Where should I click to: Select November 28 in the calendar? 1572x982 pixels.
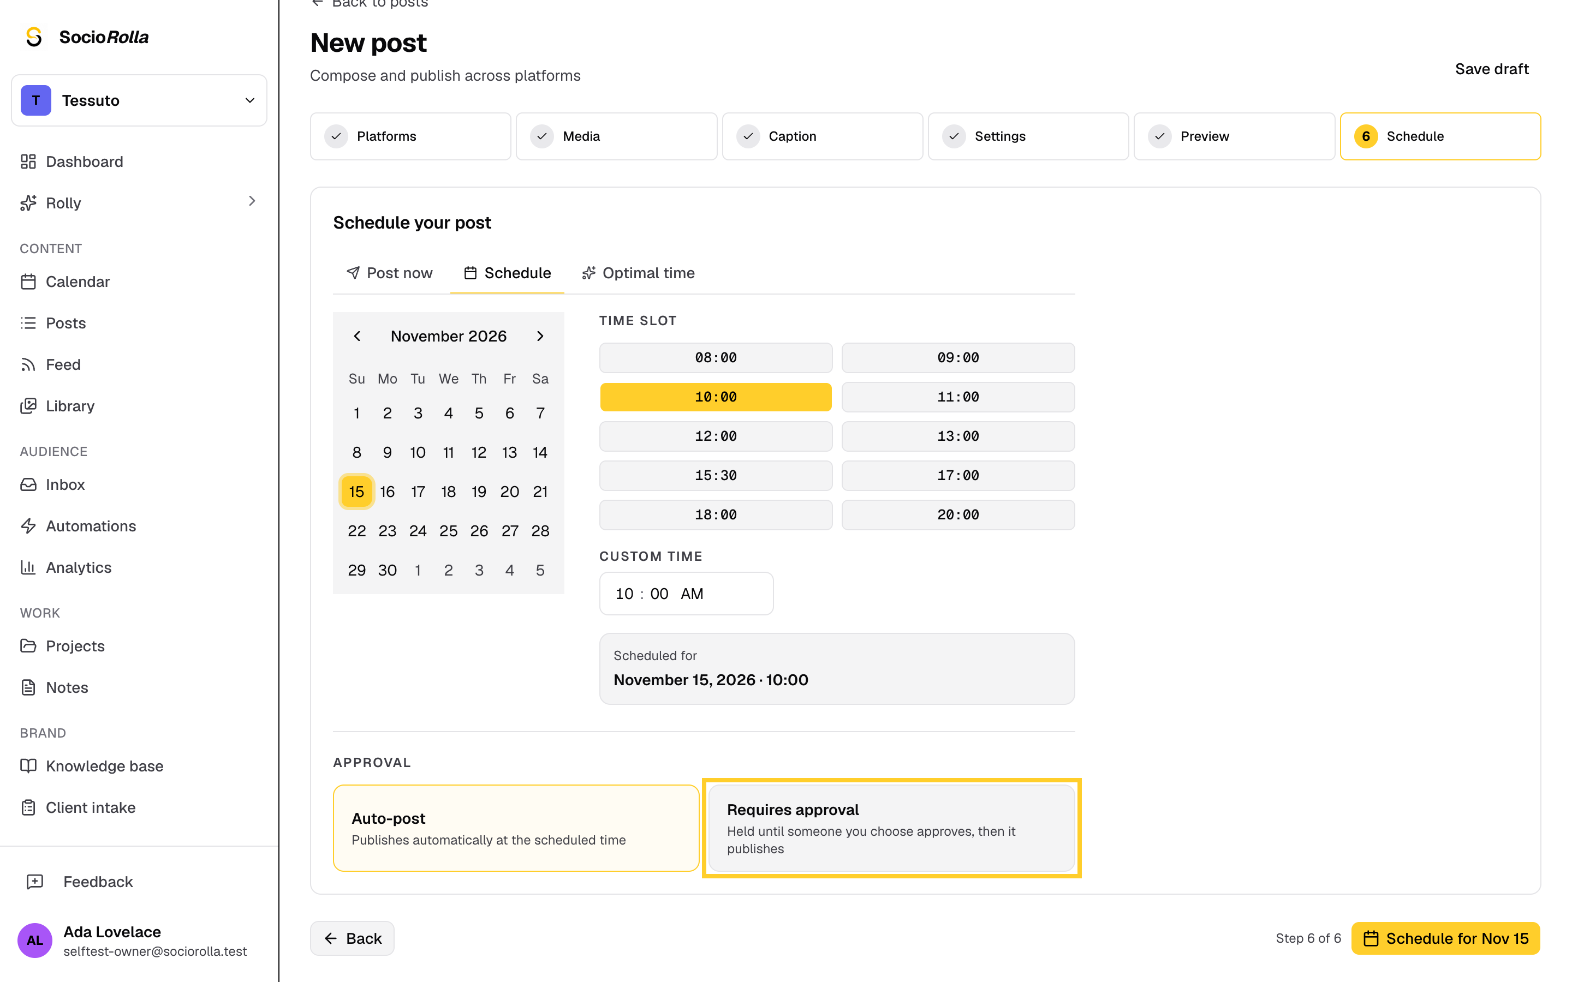[x=540, y=531]
